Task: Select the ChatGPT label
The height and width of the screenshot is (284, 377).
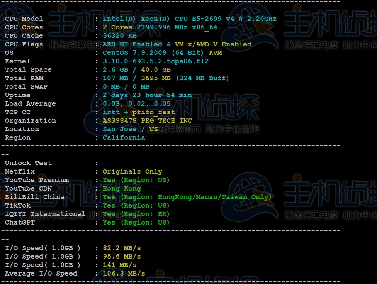Action: (20, 223)
